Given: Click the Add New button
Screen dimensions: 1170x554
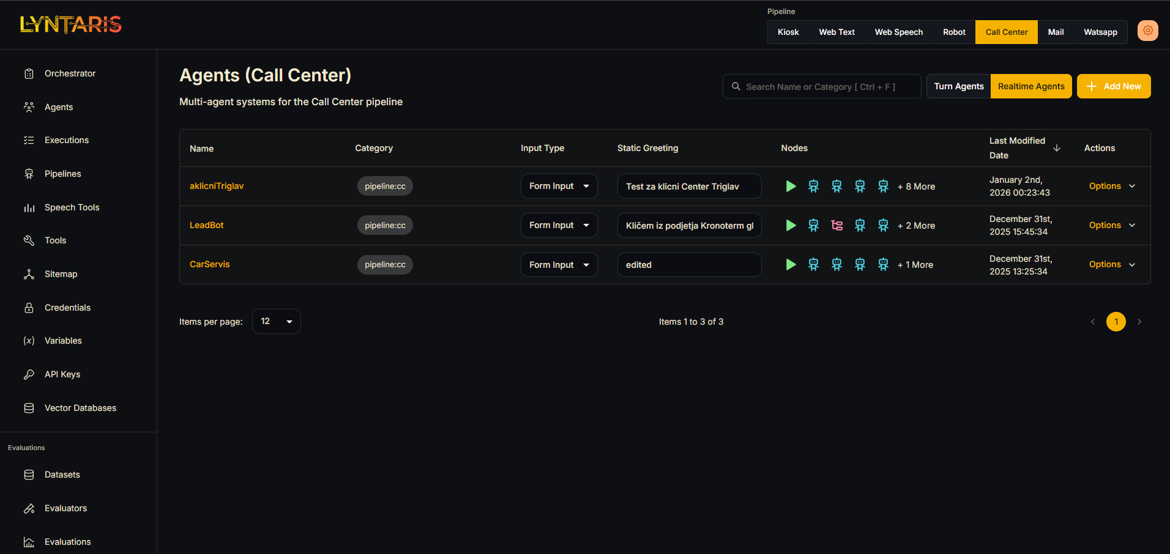Looking at the screenshot, I should (1113, 86).
